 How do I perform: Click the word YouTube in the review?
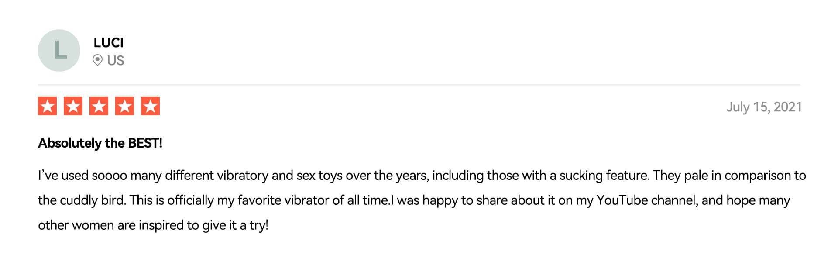pyautogui.click(x=622, y=200)
